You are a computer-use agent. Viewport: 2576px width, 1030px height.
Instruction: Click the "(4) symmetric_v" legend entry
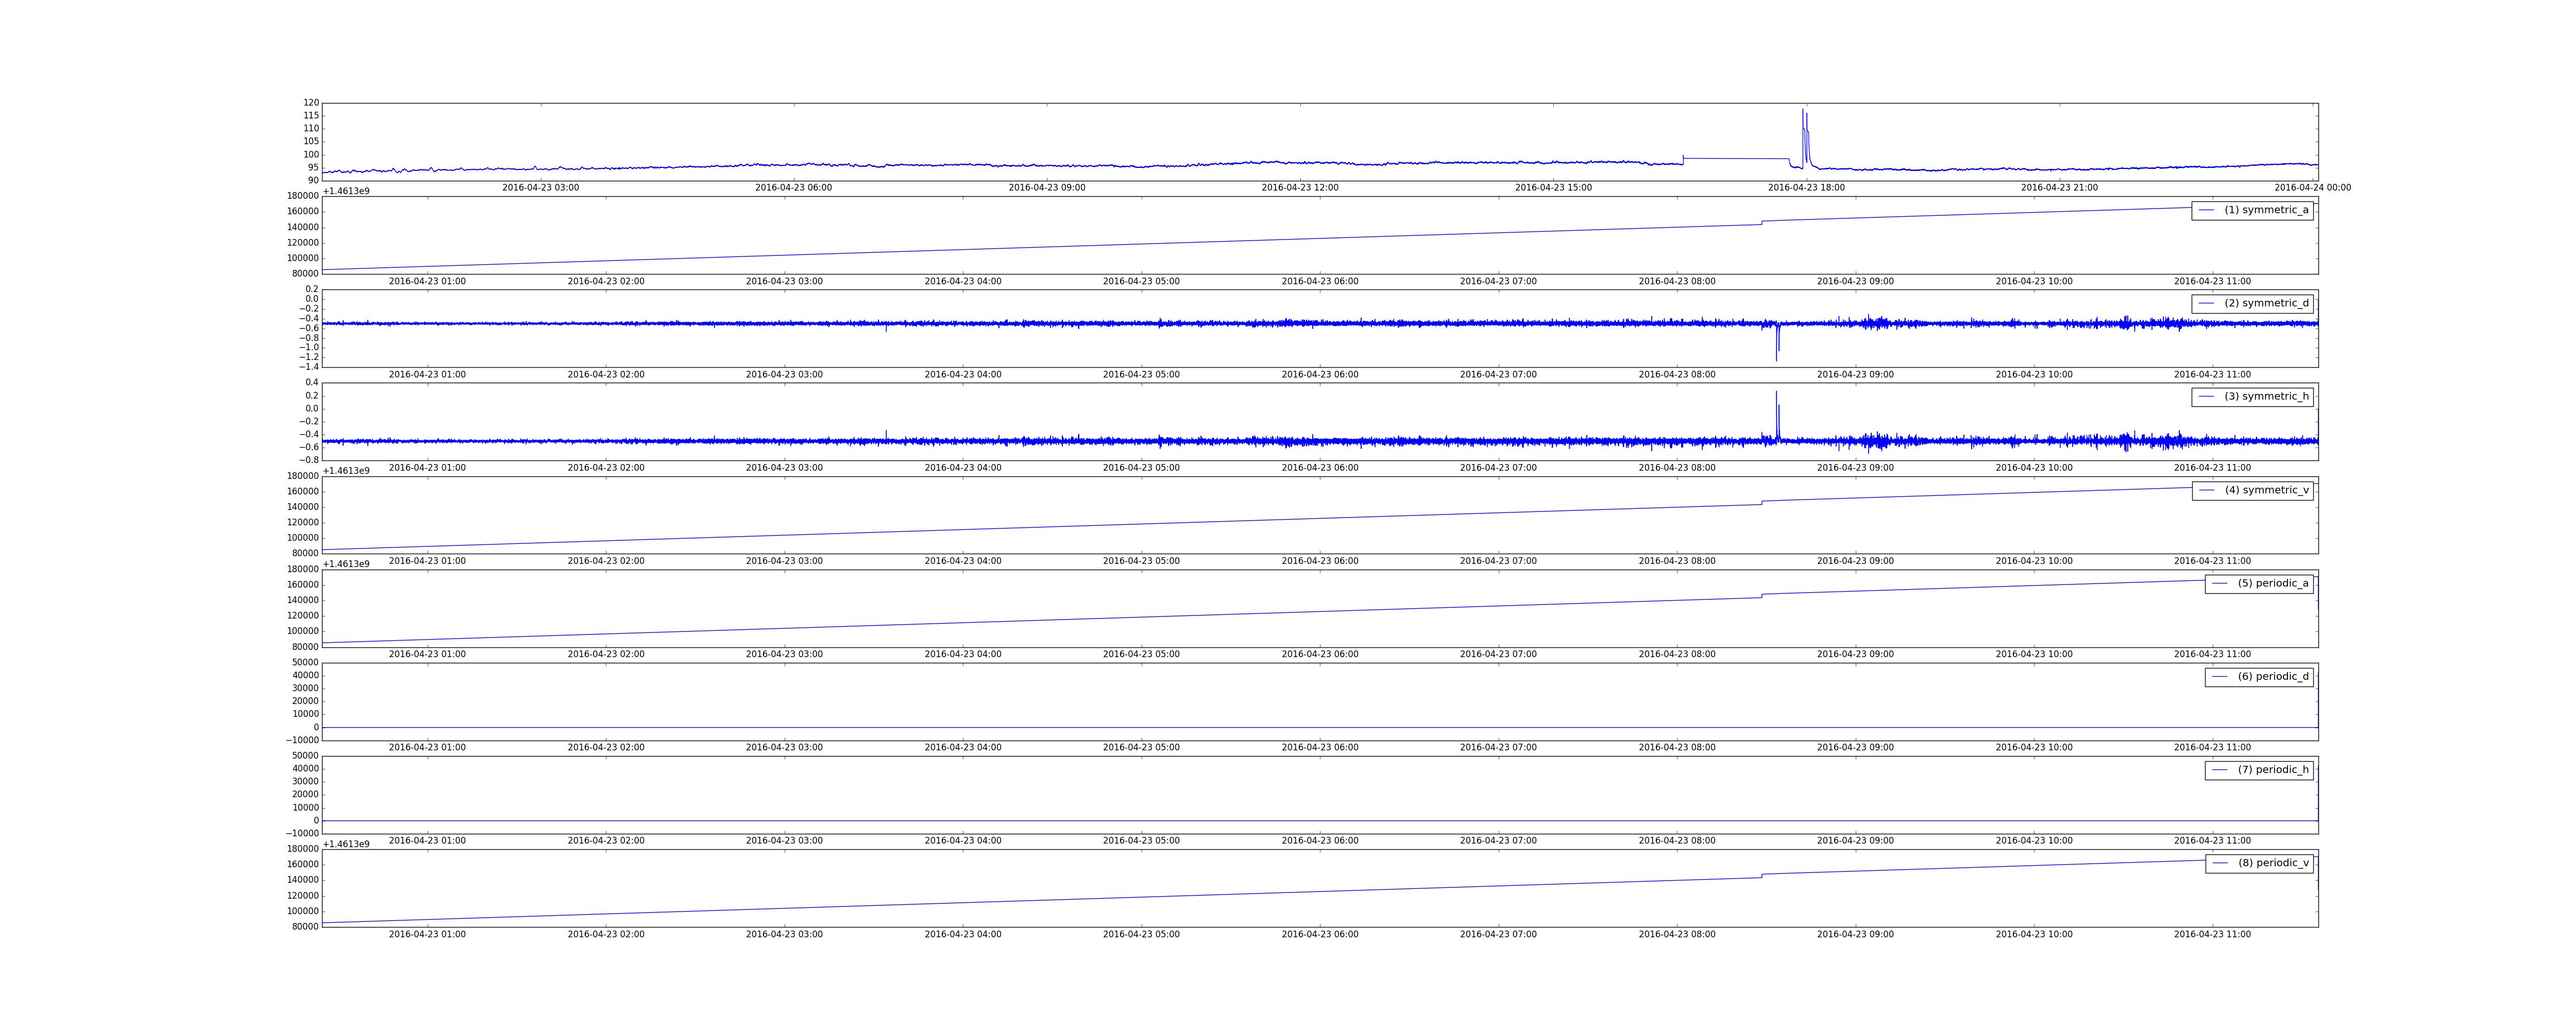click(x=2252, y=490)
